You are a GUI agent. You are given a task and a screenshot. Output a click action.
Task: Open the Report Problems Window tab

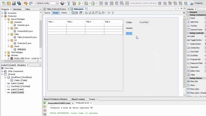55,99
